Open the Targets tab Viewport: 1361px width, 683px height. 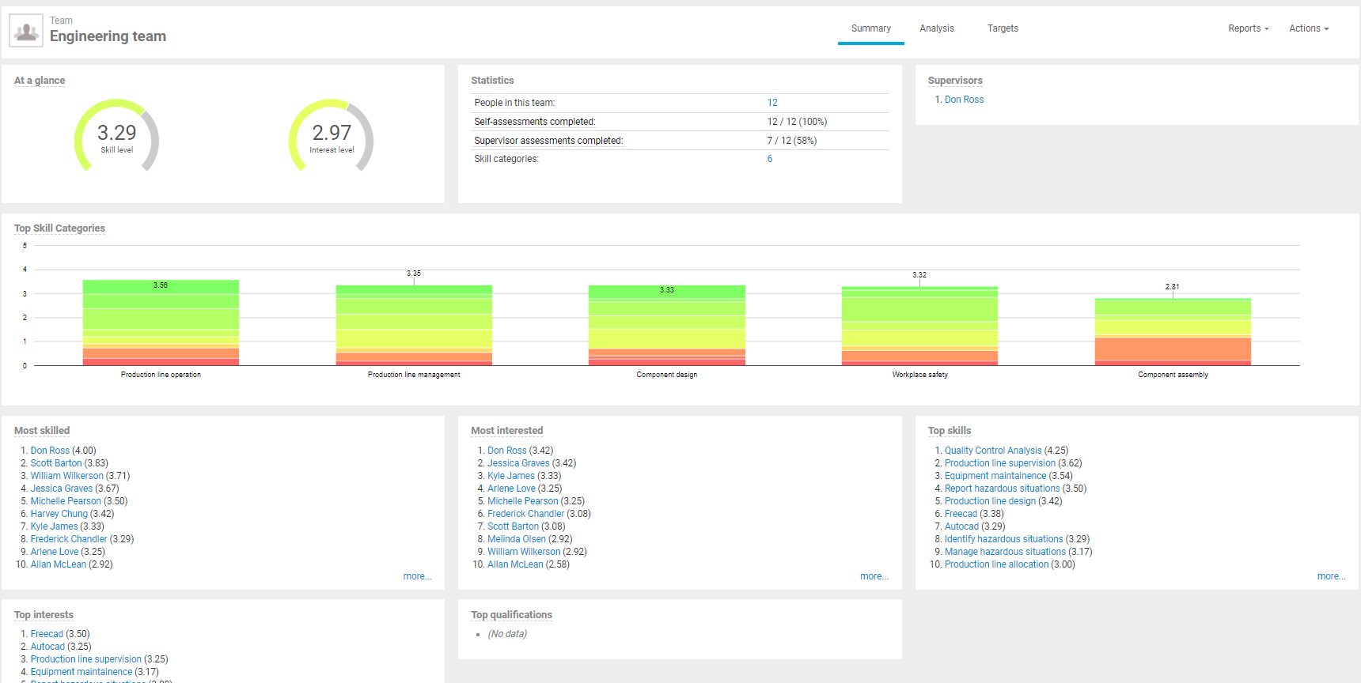point(1002,28)
